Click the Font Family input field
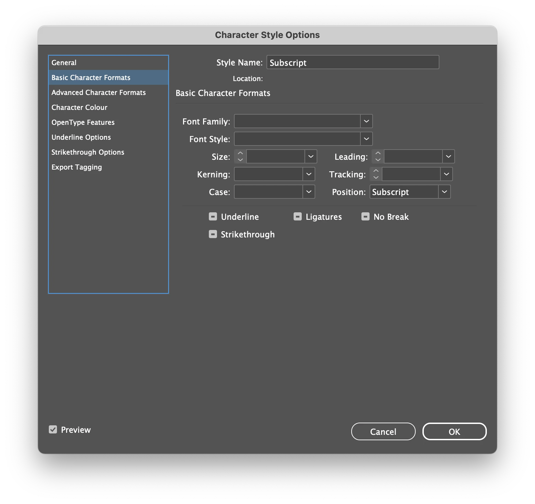 pyautogui.click(x=297, y=121)
